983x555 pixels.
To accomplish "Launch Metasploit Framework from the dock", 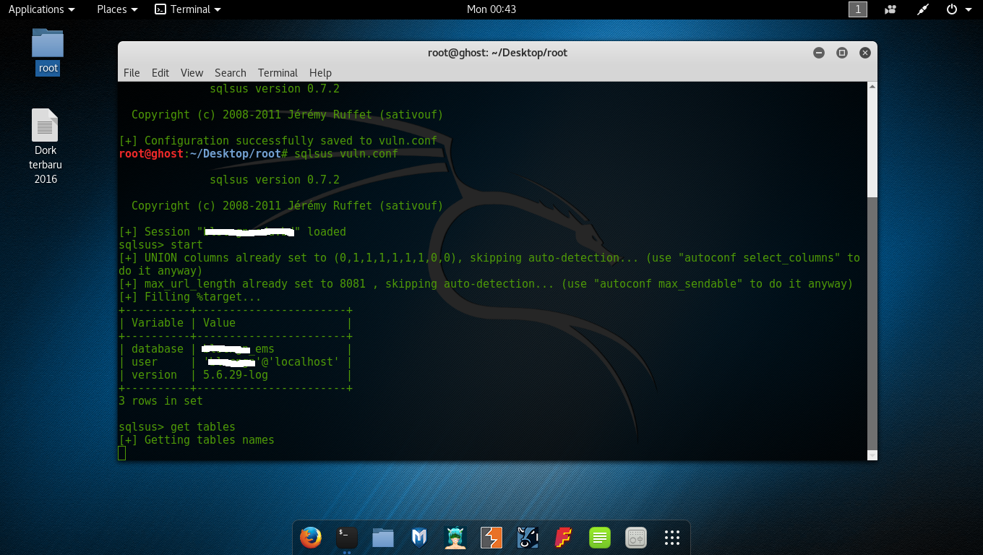I will (x=419, y=538).
